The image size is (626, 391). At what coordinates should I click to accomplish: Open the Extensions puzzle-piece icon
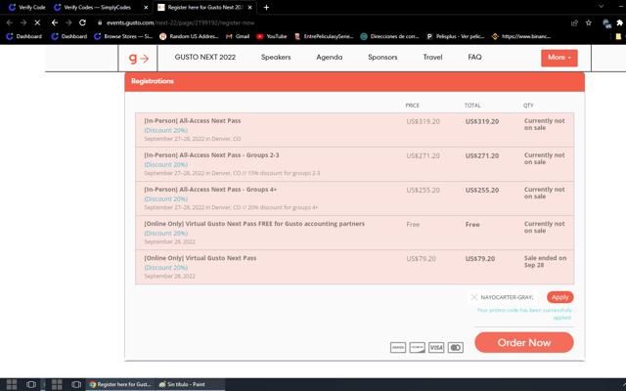click(x=619, y=22)
